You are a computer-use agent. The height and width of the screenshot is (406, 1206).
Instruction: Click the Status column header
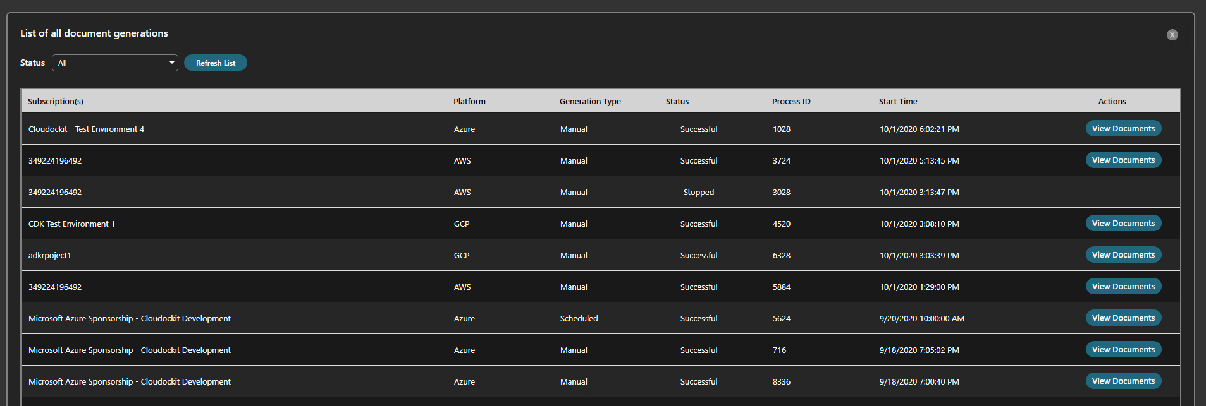[x=677, y=101]
